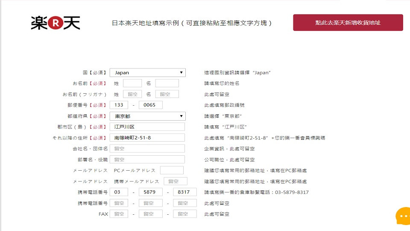Select the furigana surname field
The height and width of the screenshot is (231, 410).
132,94
